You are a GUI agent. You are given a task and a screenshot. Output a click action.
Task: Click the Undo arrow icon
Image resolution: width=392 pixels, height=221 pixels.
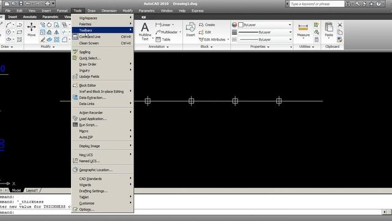pyautogui.click(x=28, y=4)
